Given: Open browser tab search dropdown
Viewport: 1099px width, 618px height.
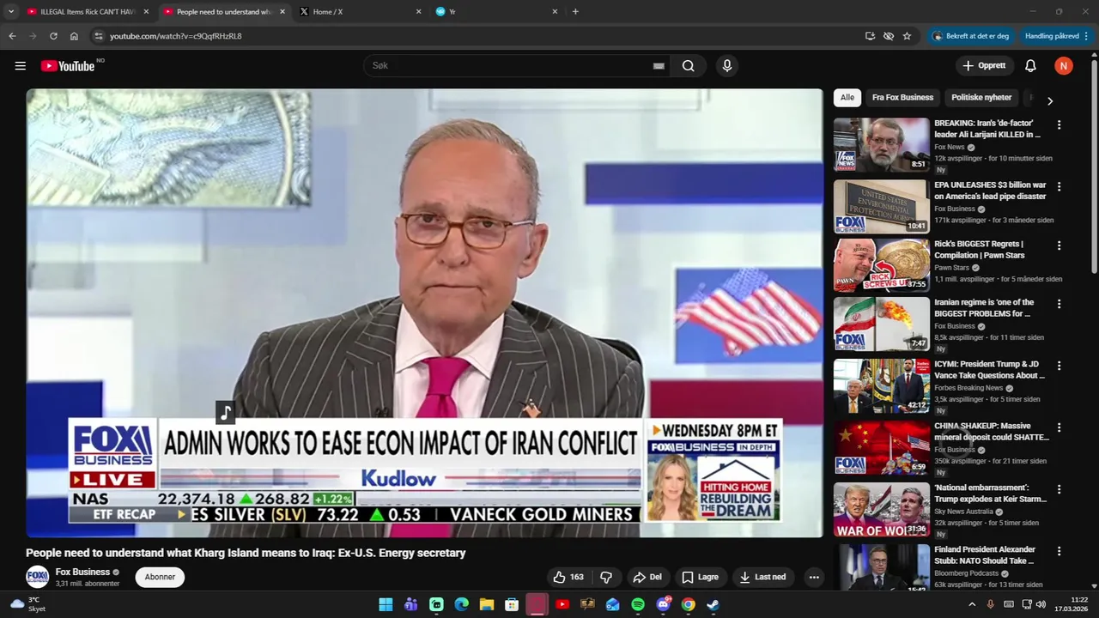Looking at the screenshot, I should point(10,11).
